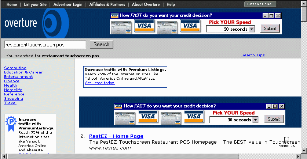Click Submit in the top banner
307x159 pixels.
(270, 29)
